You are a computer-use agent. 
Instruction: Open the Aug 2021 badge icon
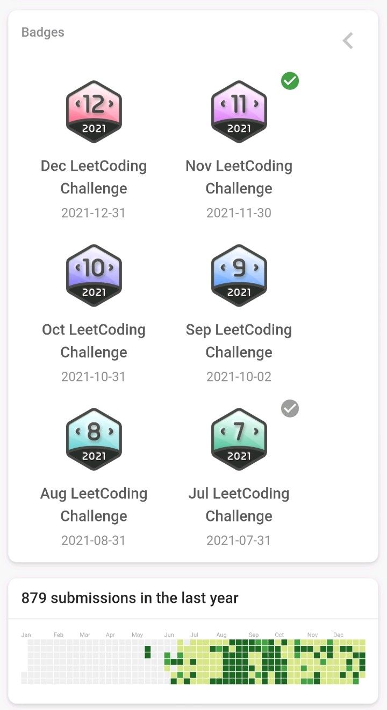[x=94, y=439]
